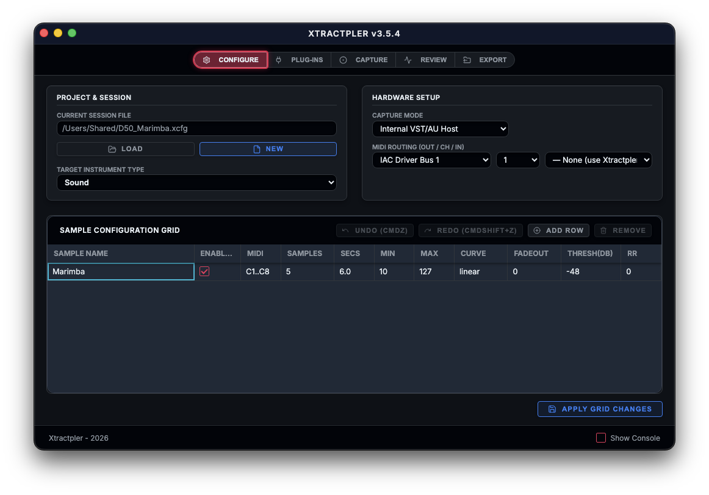Go to the Export tab
This screenshot has width=709, height=495.
486,60
